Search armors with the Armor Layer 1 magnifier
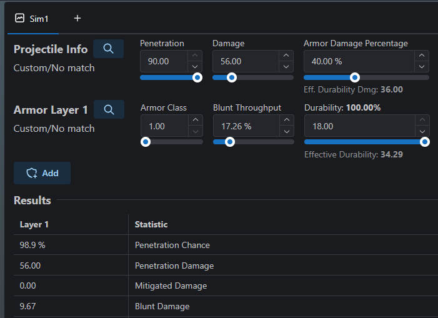The image size is (438, 318). tap(109, 109)
